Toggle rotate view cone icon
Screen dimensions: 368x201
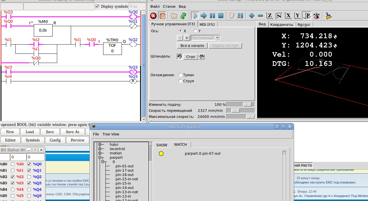tap(316, 16)
